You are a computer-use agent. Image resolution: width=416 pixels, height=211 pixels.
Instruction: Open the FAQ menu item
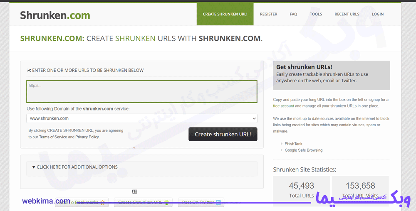pyautogui.click(x=293, y=14)
